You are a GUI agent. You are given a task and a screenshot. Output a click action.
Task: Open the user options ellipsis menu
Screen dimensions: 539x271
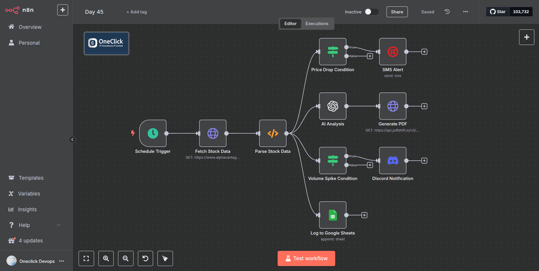[x=62, y=261]
